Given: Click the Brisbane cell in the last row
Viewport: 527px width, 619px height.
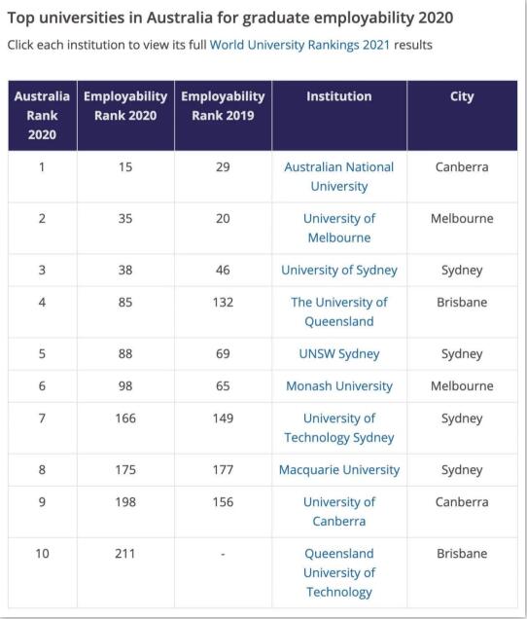Looking at the screenshot, I should point(462,554).
